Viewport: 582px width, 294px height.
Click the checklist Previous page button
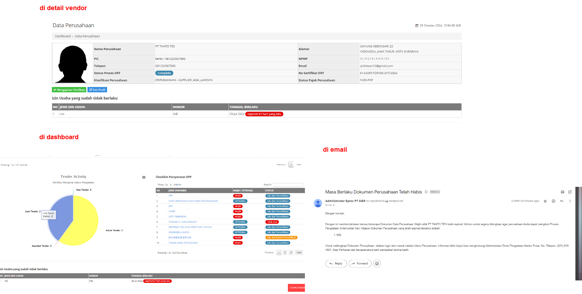[x=269, y=253]
